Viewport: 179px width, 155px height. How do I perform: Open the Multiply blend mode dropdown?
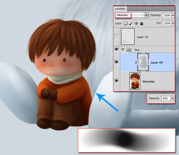(x=132, y=15)
